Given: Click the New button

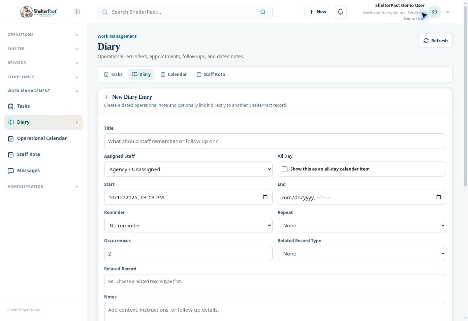Looking at the screenshot, I should (317, 12).
